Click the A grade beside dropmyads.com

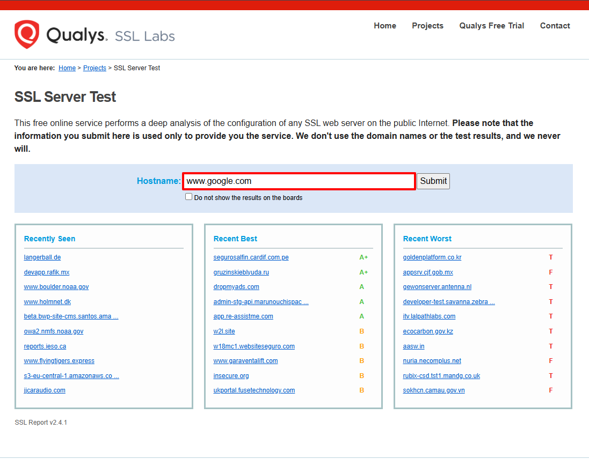tap(361, 287)
